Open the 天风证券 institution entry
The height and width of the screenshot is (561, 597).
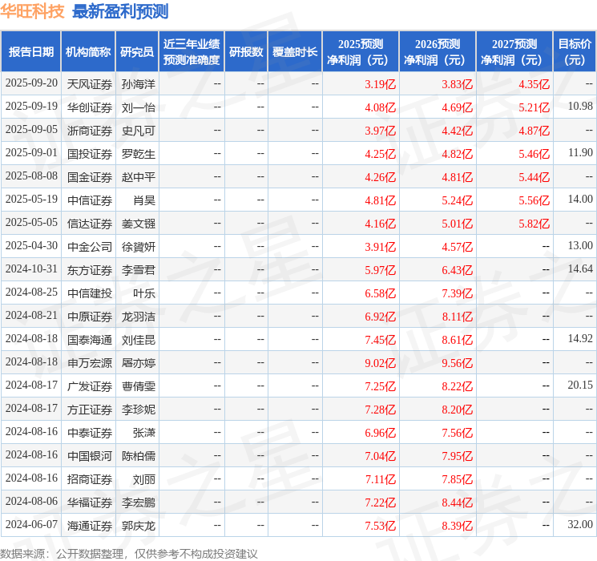tap(89, 83)
